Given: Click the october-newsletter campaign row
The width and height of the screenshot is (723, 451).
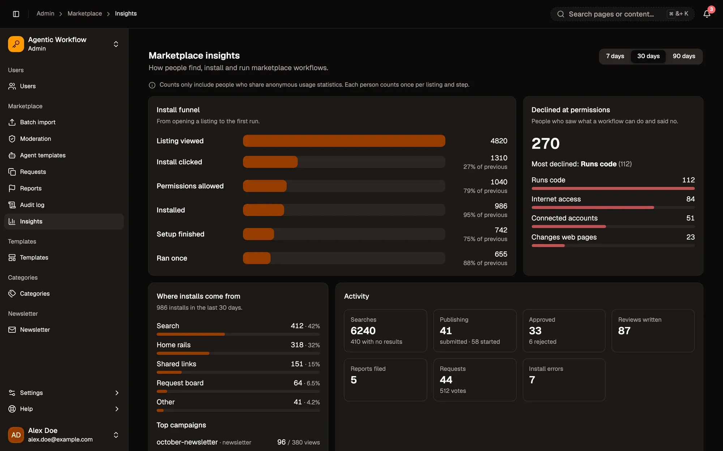Looking at the screenshot, I should tap(238, 442).
